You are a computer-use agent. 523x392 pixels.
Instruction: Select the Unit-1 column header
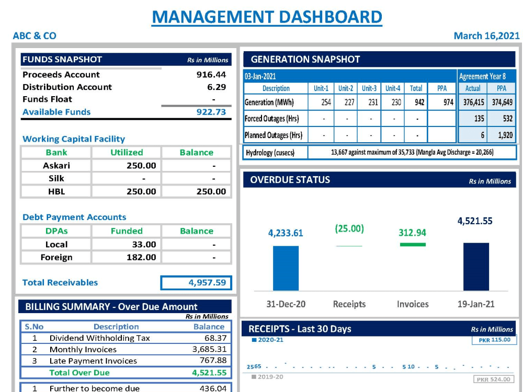(x=321, y=88)
